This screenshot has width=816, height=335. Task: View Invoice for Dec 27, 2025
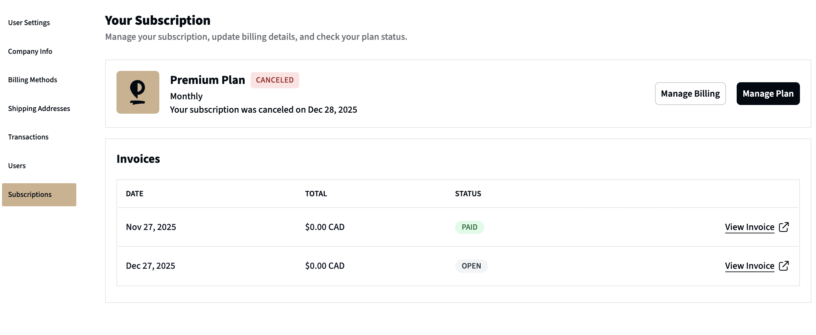click(x=749, y=266)
